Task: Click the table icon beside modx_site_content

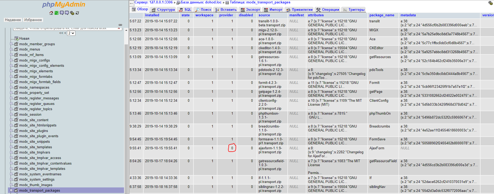Action: pos(16,120)
